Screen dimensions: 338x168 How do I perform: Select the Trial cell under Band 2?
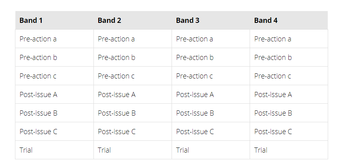[105, 150]
